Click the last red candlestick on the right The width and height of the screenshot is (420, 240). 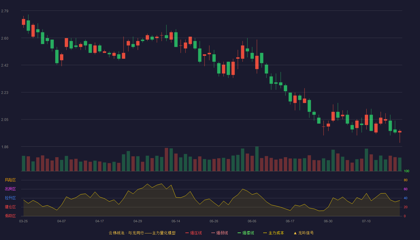pos(400,132)
